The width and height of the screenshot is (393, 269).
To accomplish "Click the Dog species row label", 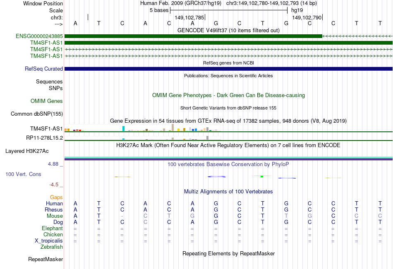I will coord(58,222).
